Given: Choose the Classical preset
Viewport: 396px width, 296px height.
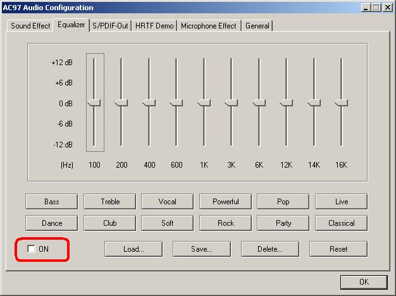Looking at the screenshot, I should click(x=342, y=223).
